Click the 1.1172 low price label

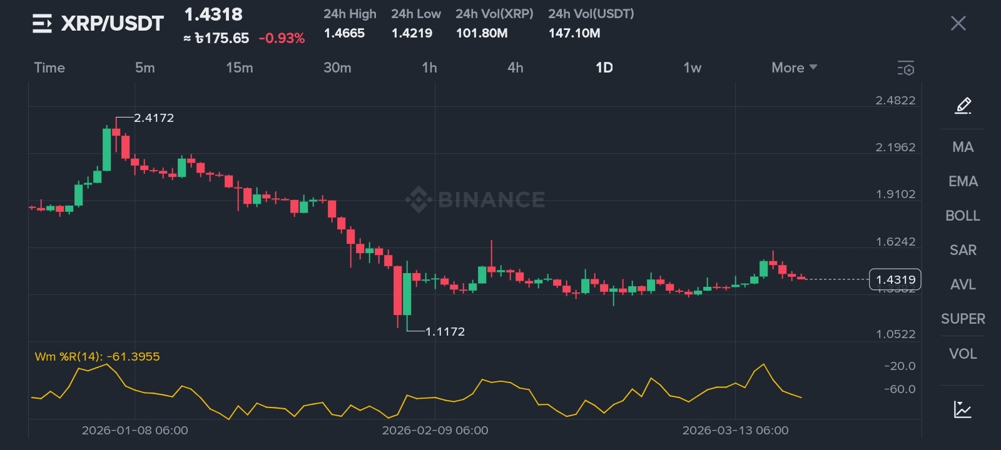(x=445, y=331)
